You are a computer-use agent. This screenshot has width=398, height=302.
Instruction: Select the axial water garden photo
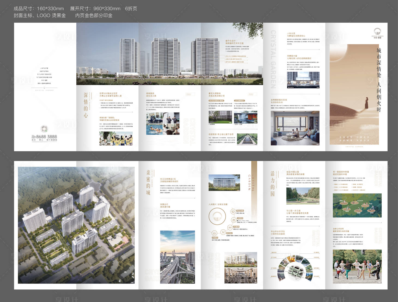(247, 139)
